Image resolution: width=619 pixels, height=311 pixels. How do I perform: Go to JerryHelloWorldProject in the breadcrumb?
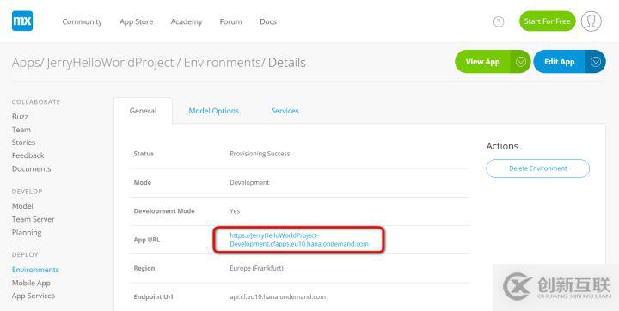tap(110, 63)
